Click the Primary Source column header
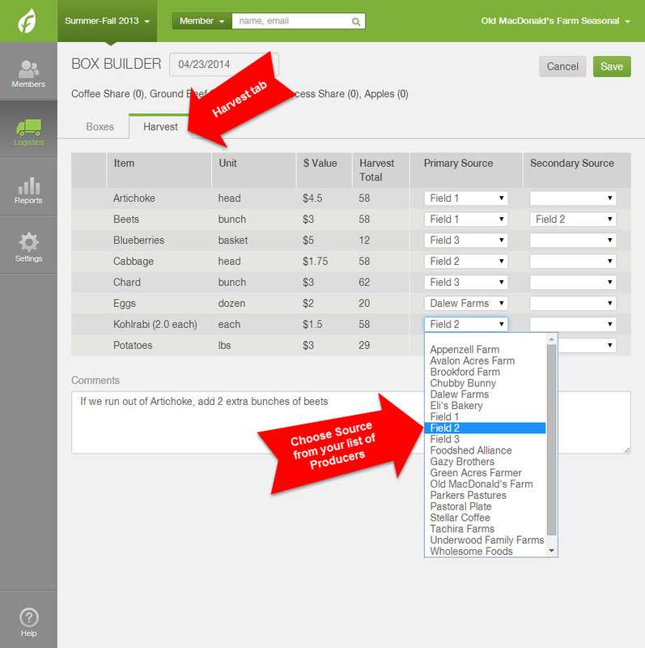Screen dimensions: 645x648 (x=466, y=170)
